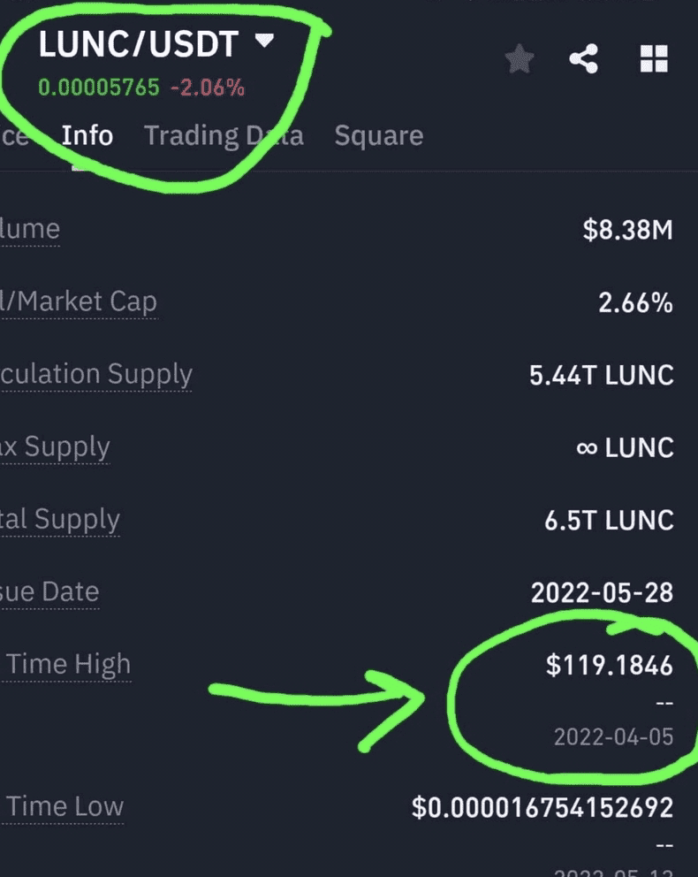Tap the -2.06% price change

tap(208, 88)
